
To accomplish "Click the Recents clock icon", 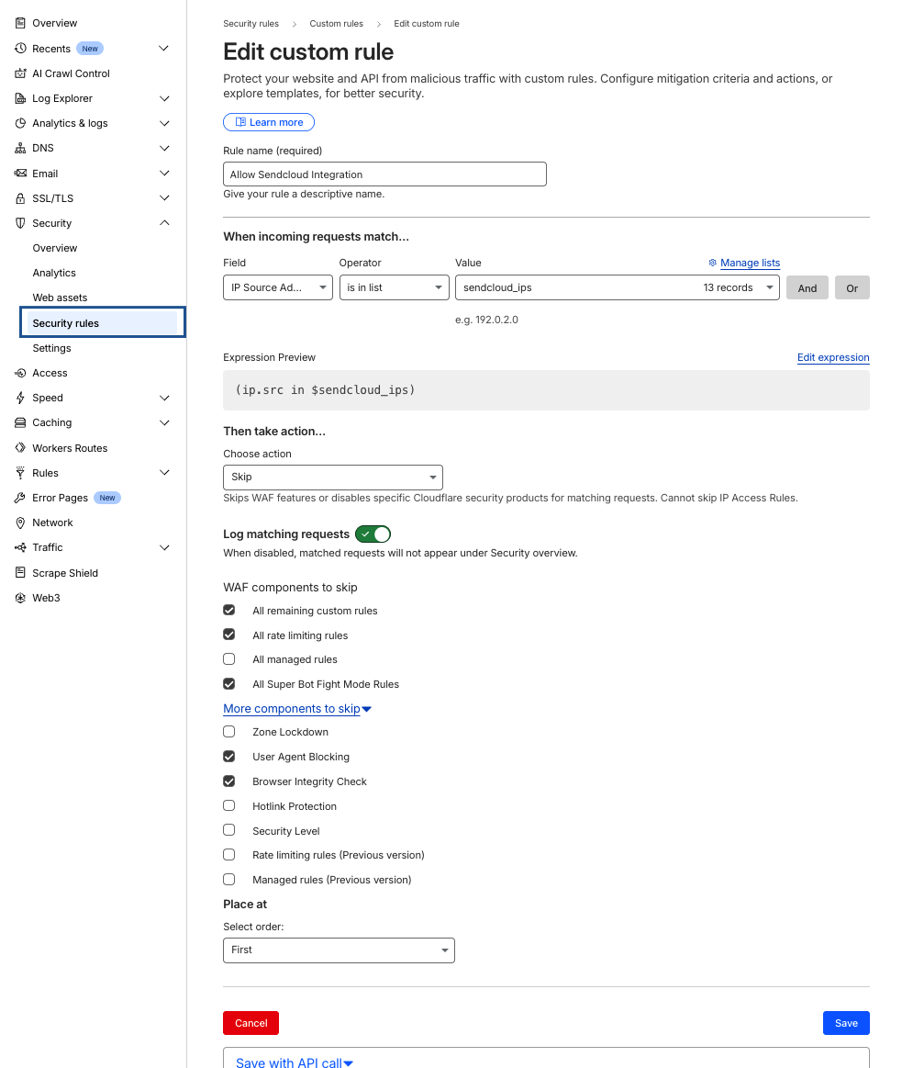I will [20, 49].
